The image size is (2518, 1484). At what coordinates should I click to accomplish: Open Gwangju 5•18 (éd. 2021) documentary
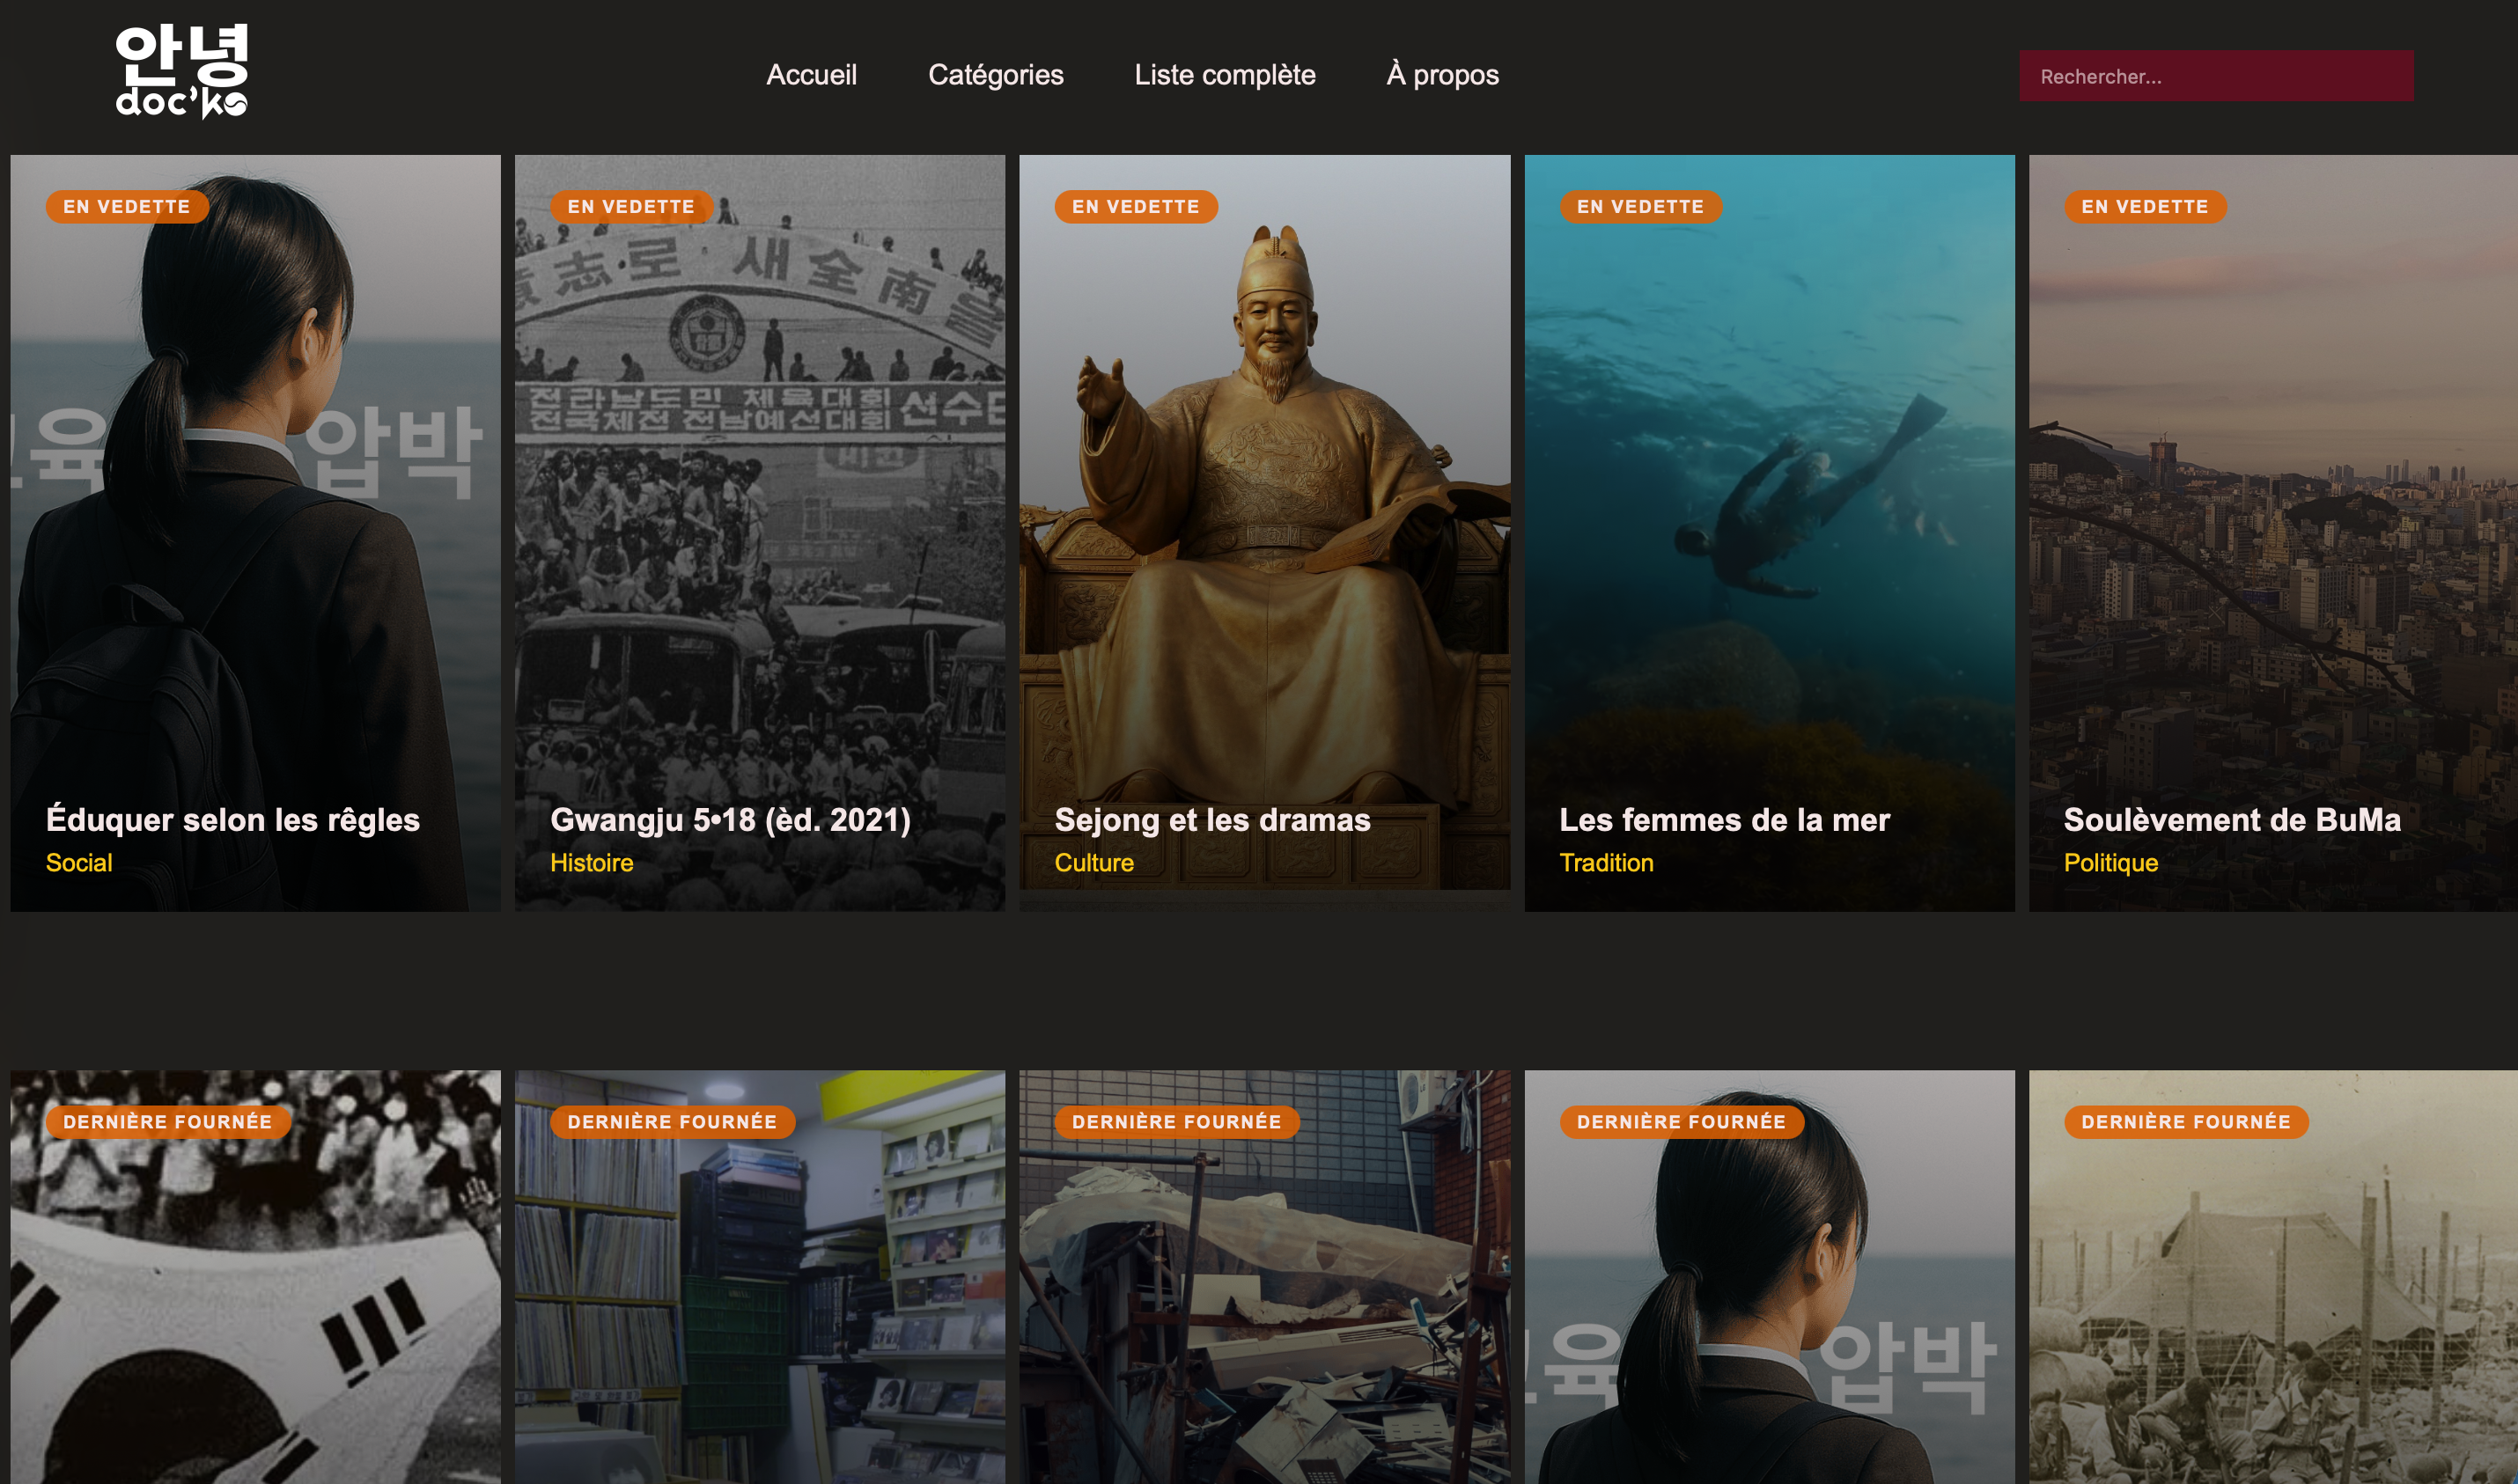pos(730,820)
